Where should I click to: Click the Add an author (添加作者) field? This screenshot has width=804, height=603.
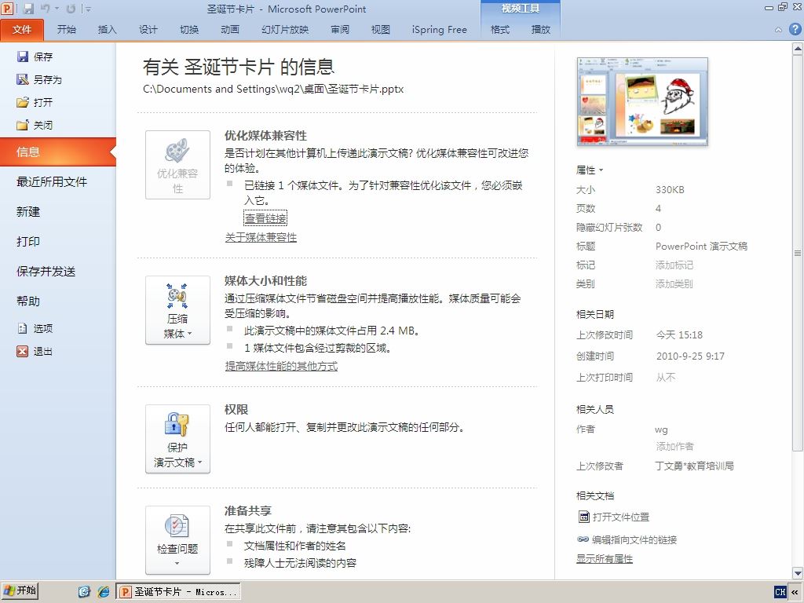pos(674,446)
